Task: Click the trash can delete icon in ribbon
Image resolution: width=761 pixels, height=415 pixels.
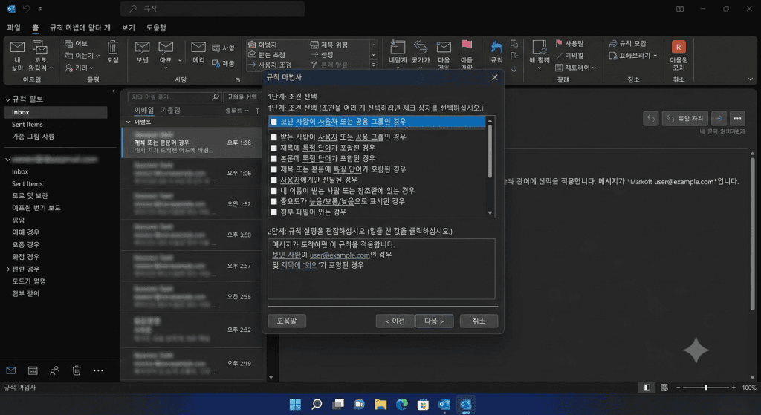Action: (113, 47)
